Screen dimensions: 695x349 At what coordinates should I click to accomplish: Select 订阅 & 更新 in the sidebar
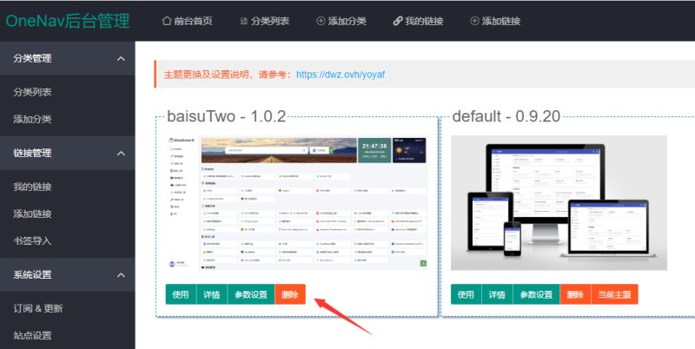(x=38, y=308)
